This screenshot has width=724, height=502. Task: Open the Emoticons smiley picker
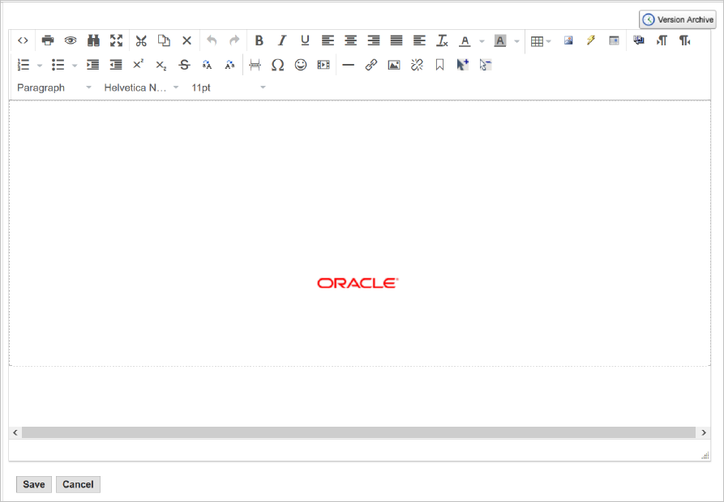[x=301, y=65]
